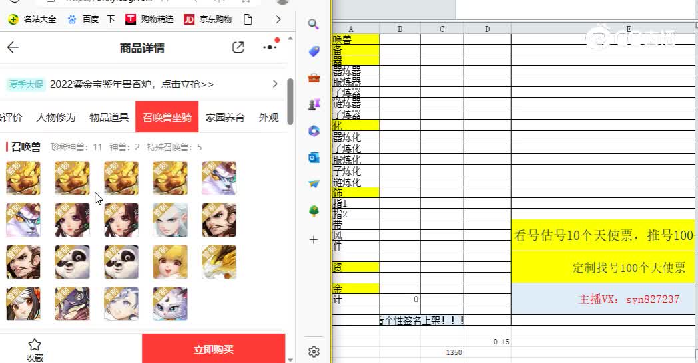Select the 召唤兽坐骑 tab
This screenshot has width=698, height=363.
click(167, 116)
